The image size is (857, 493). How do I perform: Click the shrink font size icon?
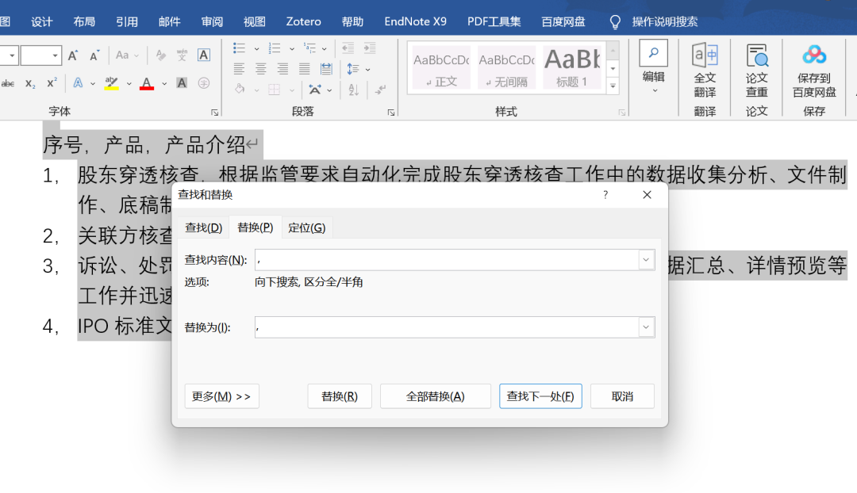coord(94,55)
